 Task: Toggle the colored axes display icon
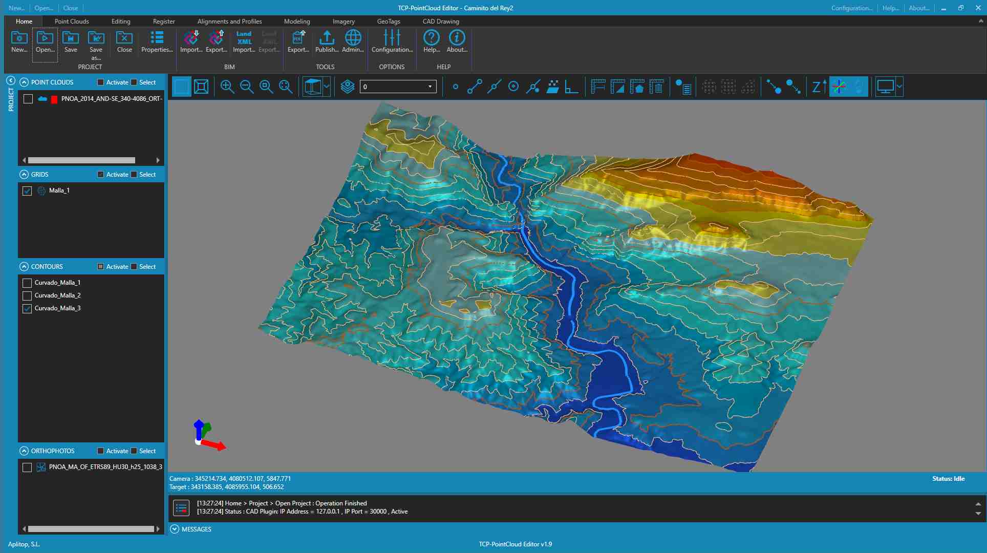[839, 87]
